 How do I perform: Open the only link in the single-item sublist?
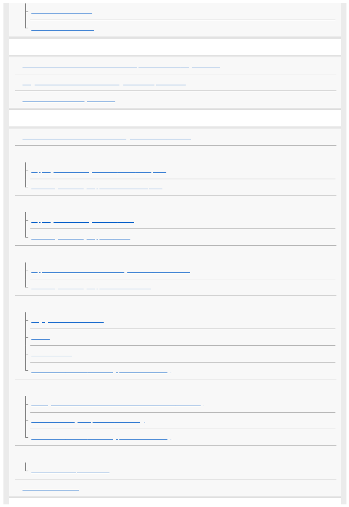(70, 471)
